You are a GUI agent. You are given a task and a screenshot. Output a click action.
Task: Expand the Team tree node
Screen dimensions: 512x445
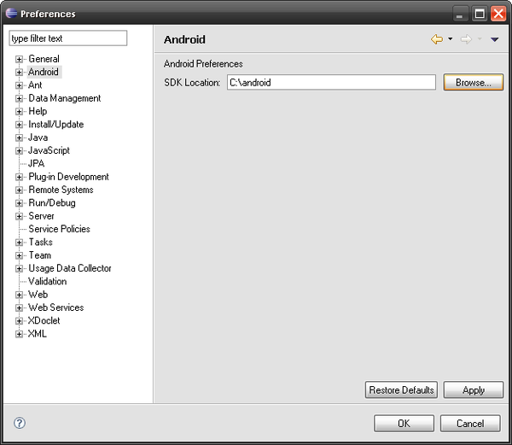click(19, 255)
